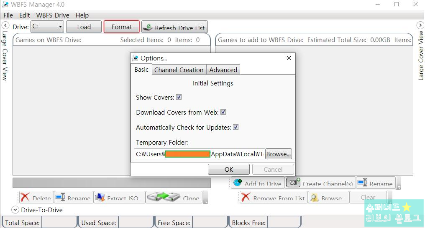This screenshot has width=425, height=228.
Task: Click the "Initial Settings" heading text
Action: point(213,83)
